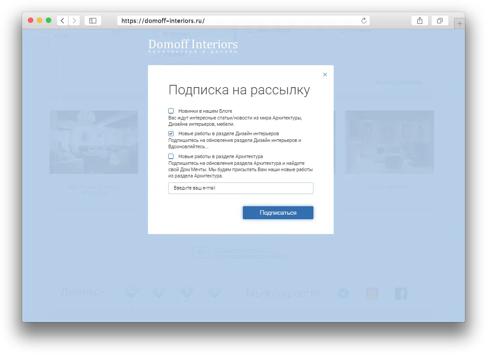This screenshot has width=487, height=354.
Task: Click Safari's forward navigation arrow
Action: point(74,21)
